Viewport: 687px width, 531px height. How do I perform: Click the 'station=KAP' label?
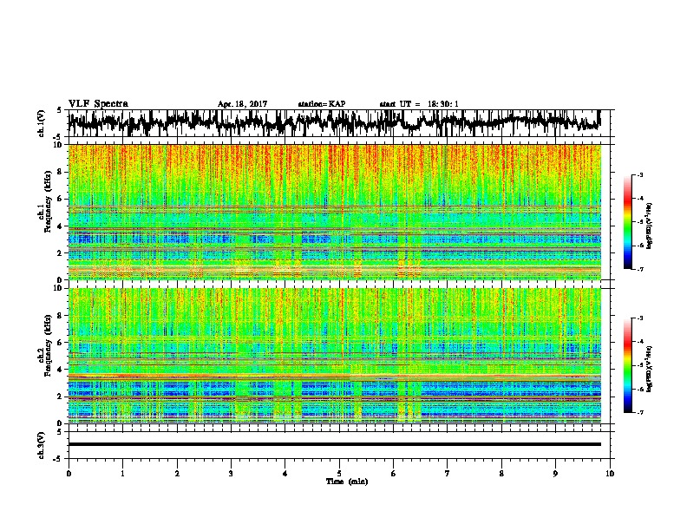(322, 104)
